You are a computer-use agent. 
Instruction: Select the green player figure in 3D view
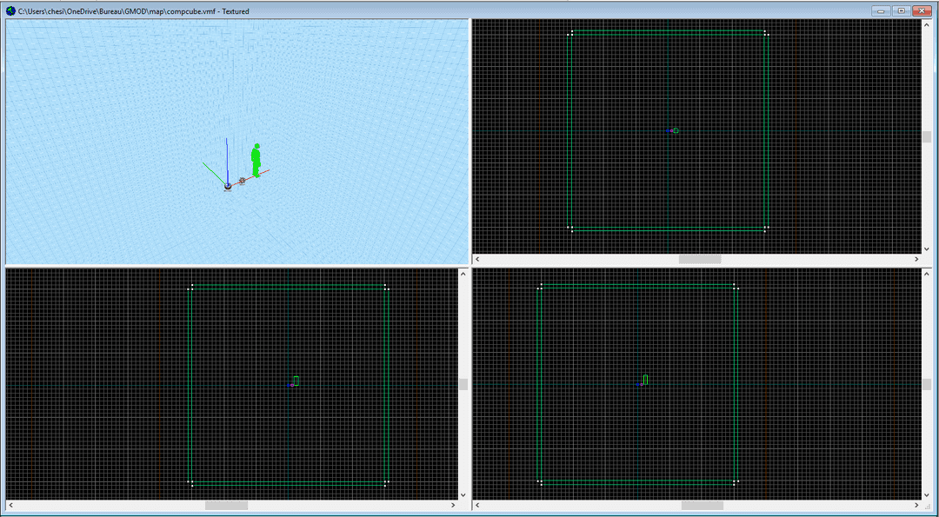pyautogui.click(x=256, y=161)
